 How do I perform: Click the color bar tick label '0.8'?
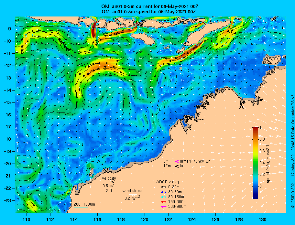click(x=262, y=139)
